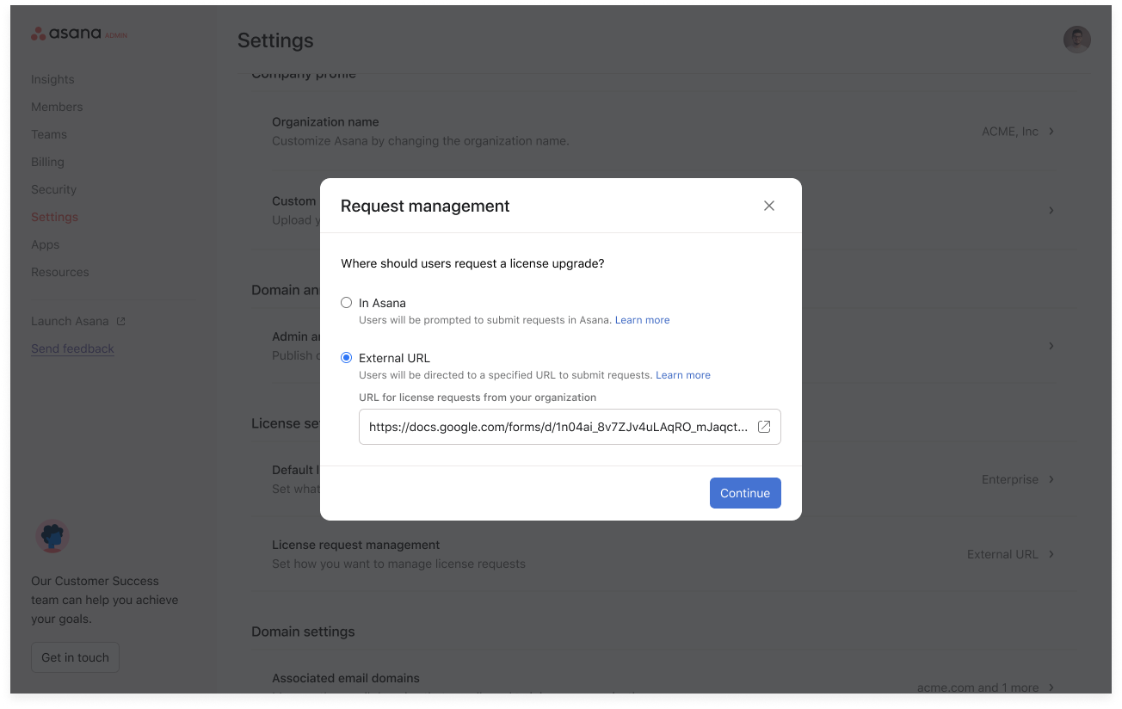The width and height of the screenshot is (1122, 709).
Task: Click the Continue button
Action: click(x=745, y=492)
